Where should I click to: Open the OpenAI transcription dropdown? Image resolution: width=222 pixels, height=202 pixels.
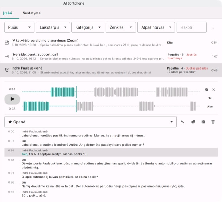click(90, 122)
